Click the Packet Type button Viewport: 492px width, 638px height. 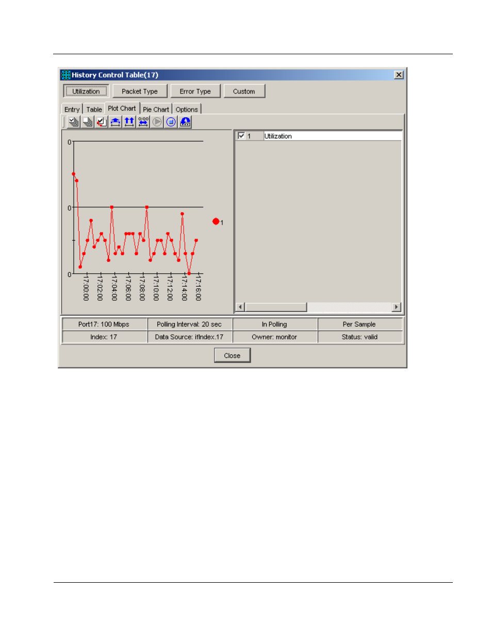[140, 91]
